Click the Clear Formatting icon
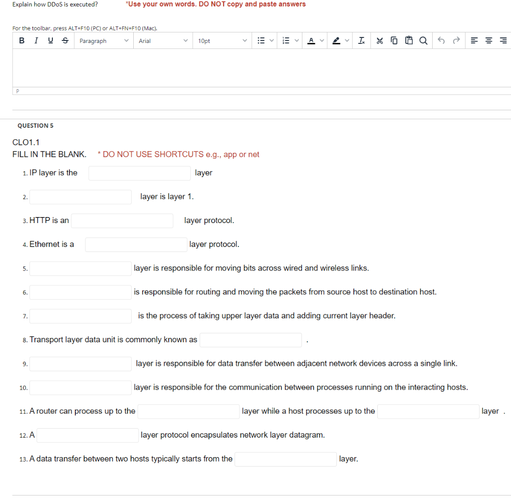Screen dimensions: 511x501 click(361, 40)
